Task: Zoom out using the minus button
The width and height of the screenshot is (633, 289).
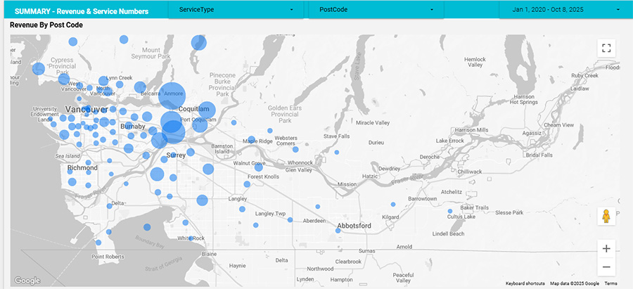Action: click(606, 267)
